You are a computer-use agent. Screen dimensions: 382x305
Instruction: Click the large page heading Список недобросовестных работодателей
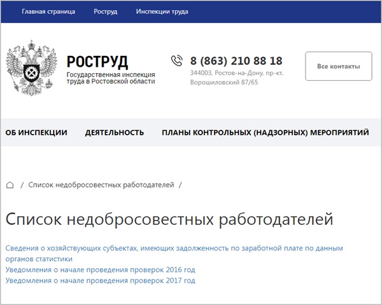(x=169, y=219)
